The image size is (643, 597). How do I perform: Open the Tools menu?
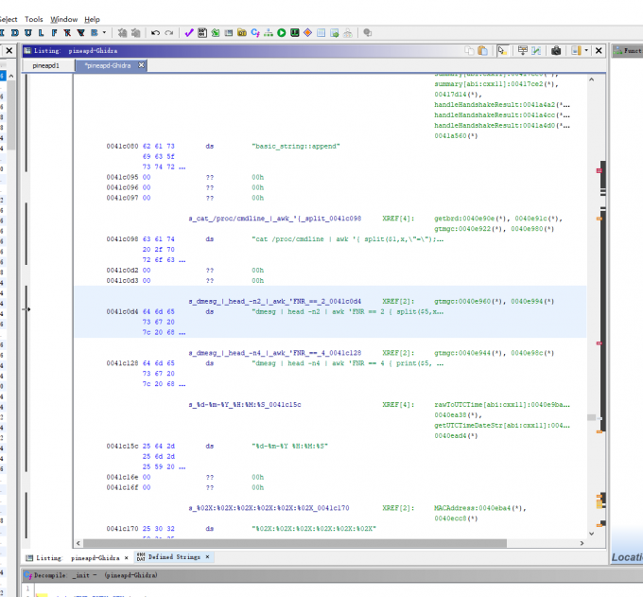pyautogui.click(x=34, y=19)
